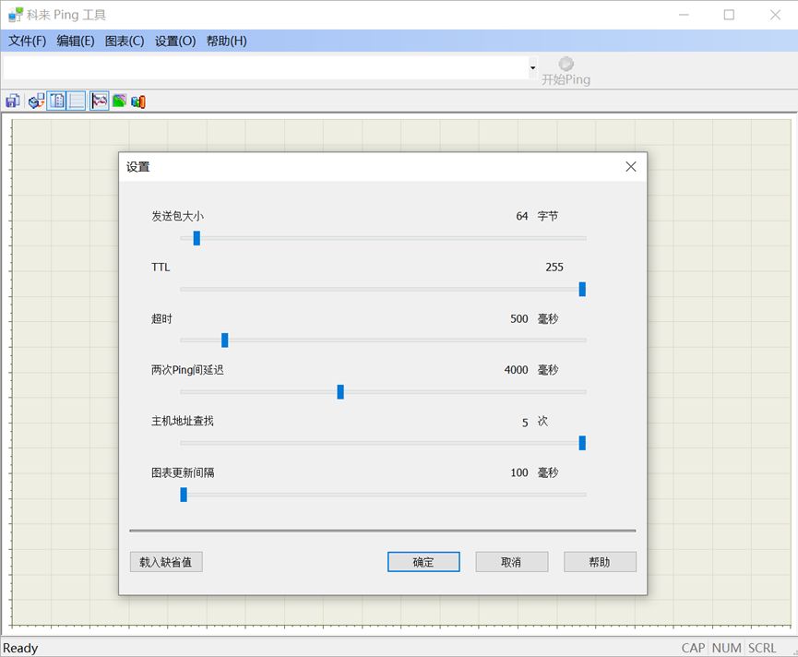
Task: Toggle the summary list panel icon
Action: pyautogui.click(x=57, y=102)
